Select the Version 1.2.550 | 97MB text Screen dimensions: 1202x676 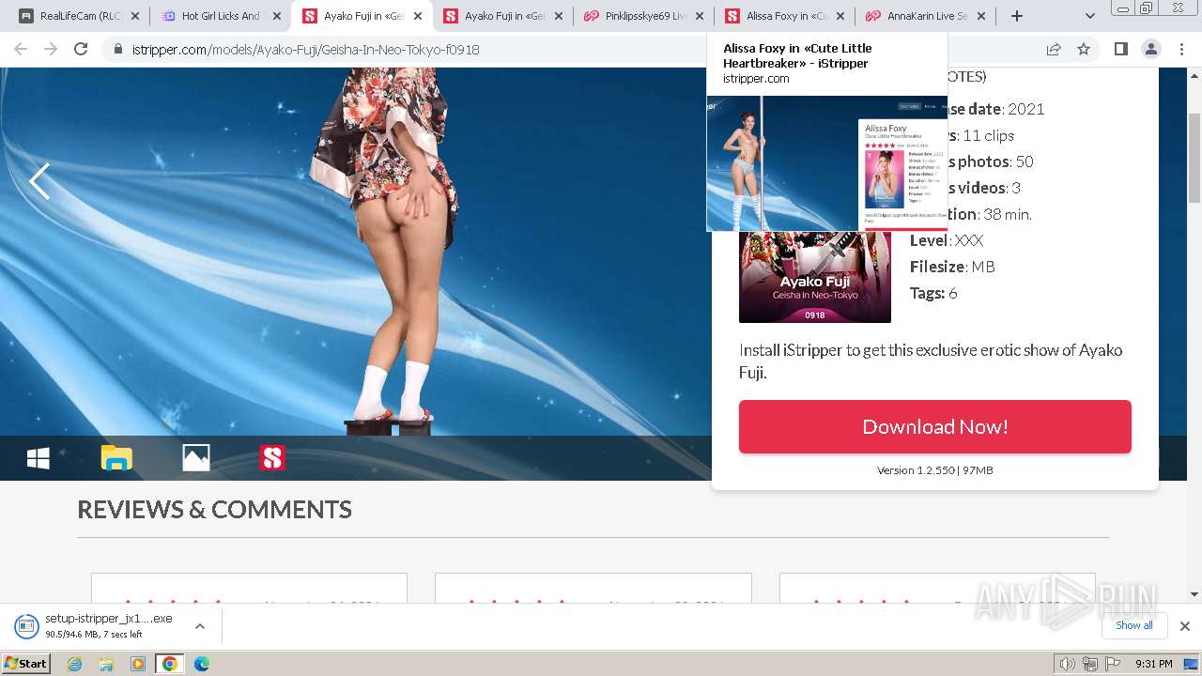(934, 470)
